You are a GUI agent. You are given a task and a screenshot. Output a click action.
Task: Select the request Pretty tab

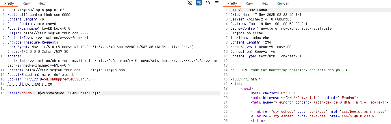click(9, 3)
